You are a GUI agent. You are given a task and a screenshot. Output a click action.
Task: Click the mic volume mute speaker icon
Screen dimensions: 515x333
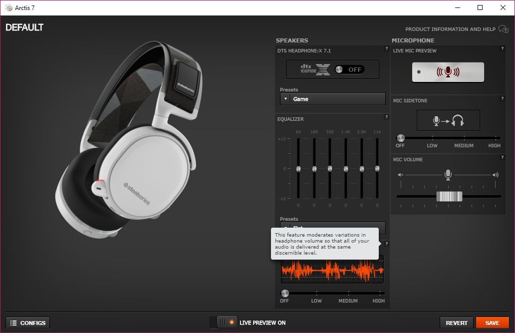pyautogui.click(x=400, y=175)
